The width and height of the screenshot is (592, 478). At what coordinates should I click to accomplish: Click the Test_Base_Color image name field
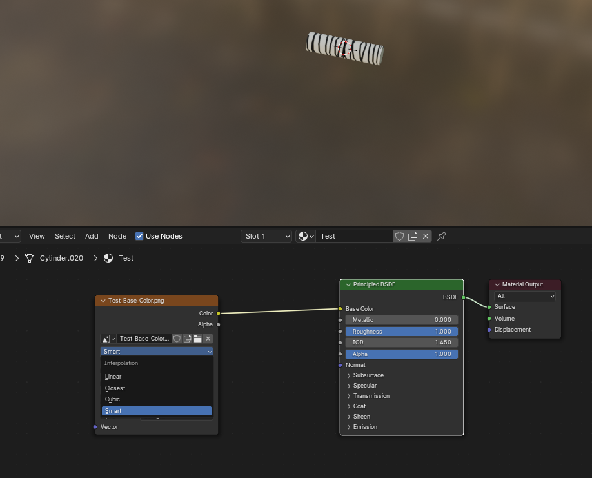tap(144, 339)
